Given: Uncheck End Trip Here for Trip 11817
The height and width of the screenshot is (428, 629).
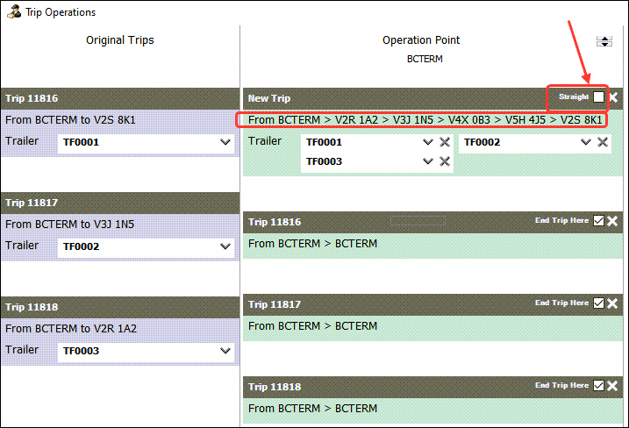Looking at the screenshot, I should (598, 303).
